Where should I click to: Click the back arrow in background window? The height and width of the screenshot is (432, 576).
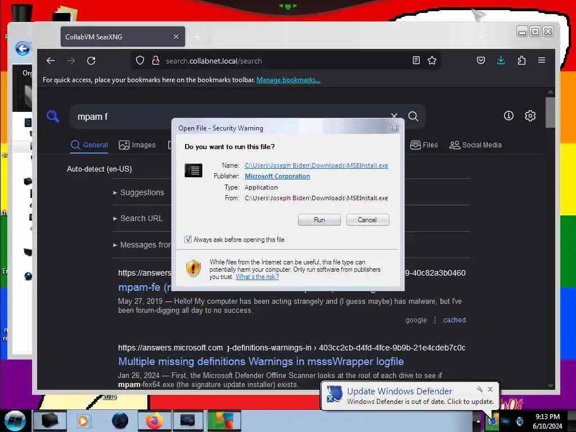coord(22,48)
